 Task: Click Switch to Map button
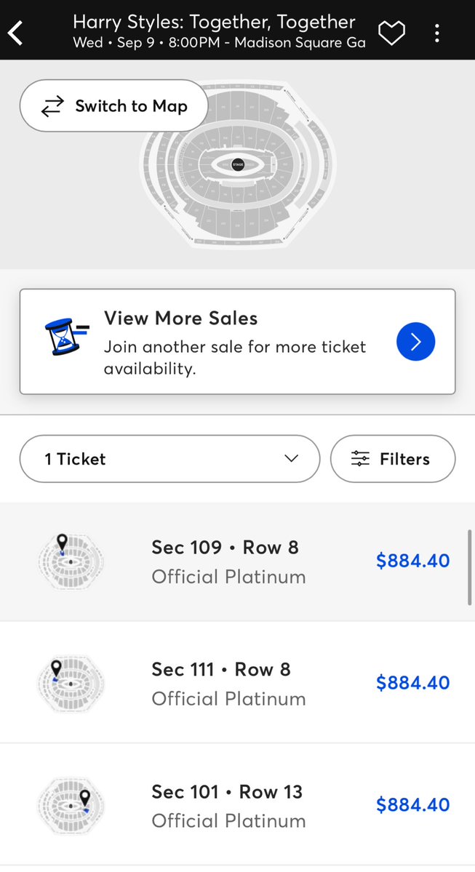tap(113, 106)
